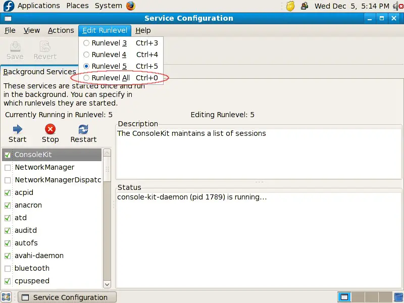Click the date and time clock
Screen dimensions: 404x303
coord(352,6)
